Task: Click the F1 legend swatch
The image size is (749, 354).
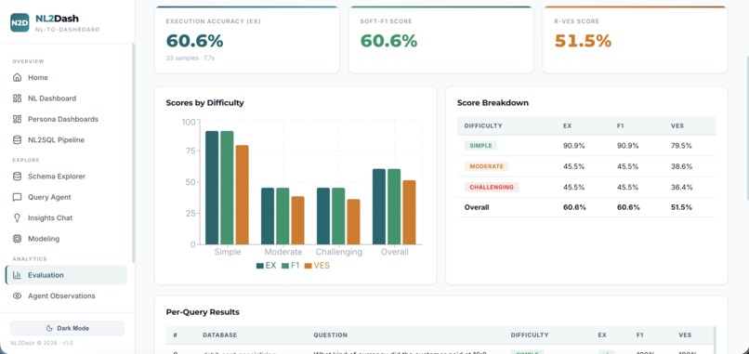Action: pos(285,266)
